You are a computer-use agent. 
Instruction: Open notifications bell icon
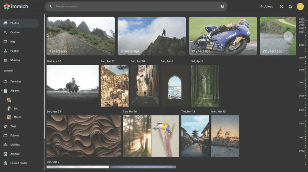290,6
